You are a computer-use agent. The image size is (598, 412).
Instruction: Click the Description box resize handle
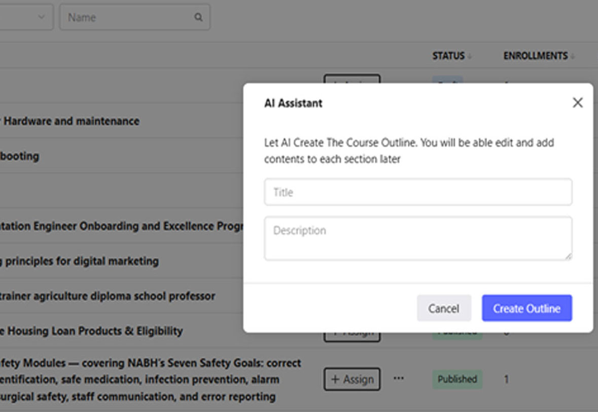coord(568,256)
